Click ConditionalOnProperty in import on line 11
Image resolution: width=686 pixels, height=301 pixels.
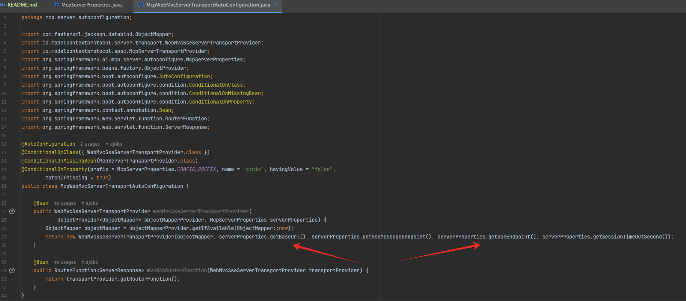[221, 102]
